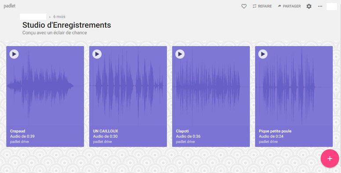Open the three-dot more options menu
Viewport: 341px width, 173px height.
coord(320,6)
